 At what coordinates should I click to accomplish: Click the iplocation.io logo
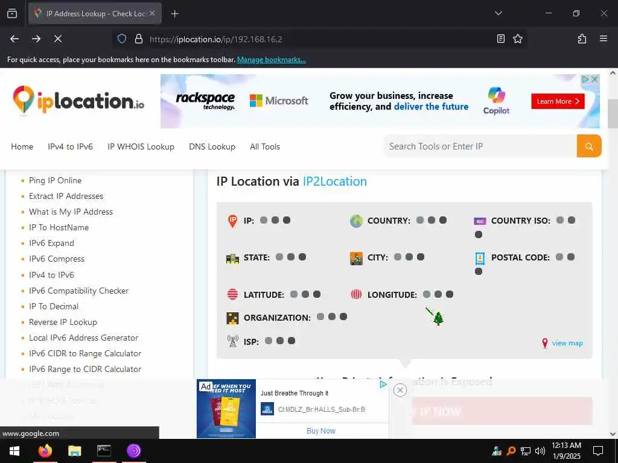click(x=78, y=101)
